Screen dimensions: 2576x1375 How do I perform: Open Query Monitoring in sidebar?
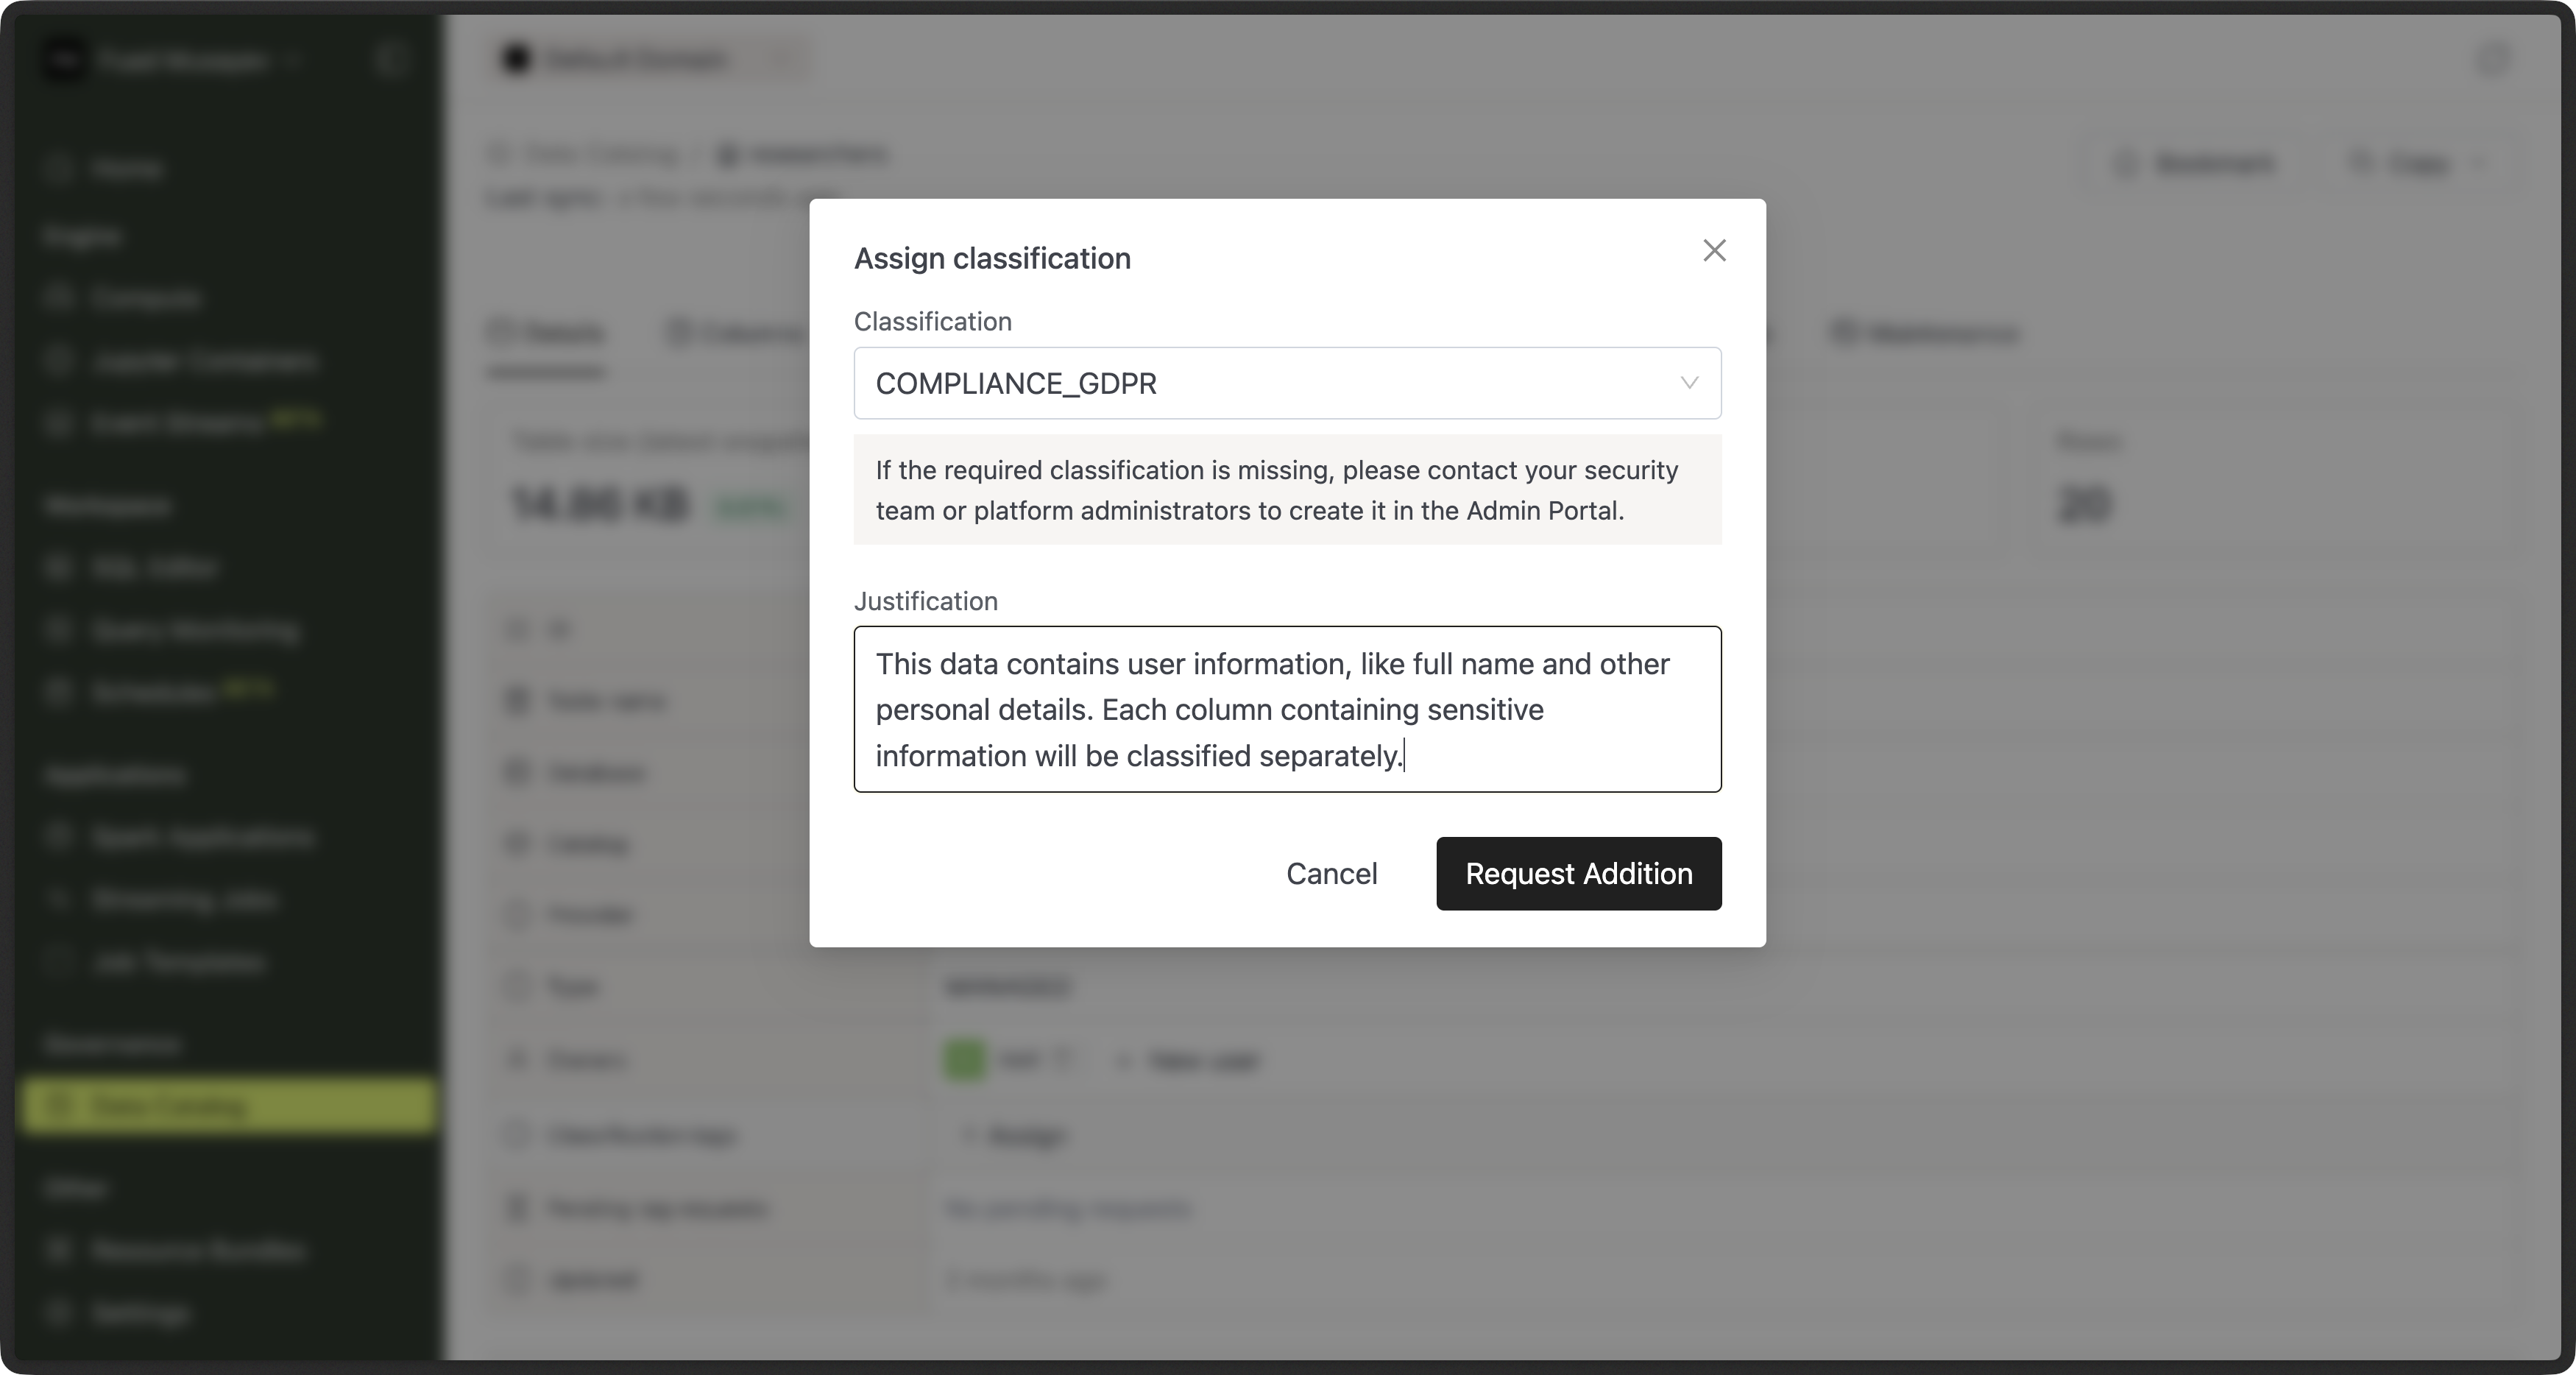click(194, 631)
